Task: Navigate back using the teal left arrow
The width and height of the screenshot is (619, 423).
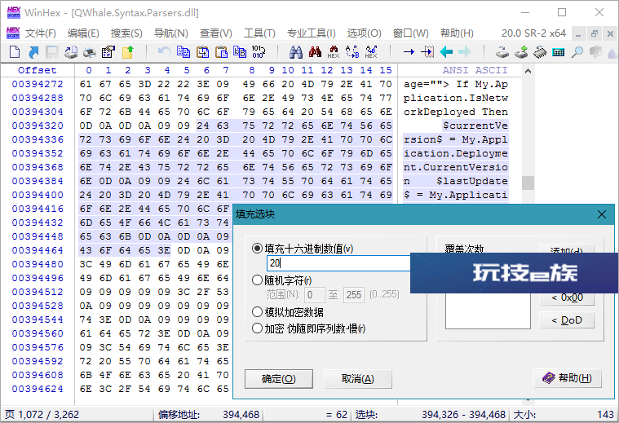Action: pos(446,51)
